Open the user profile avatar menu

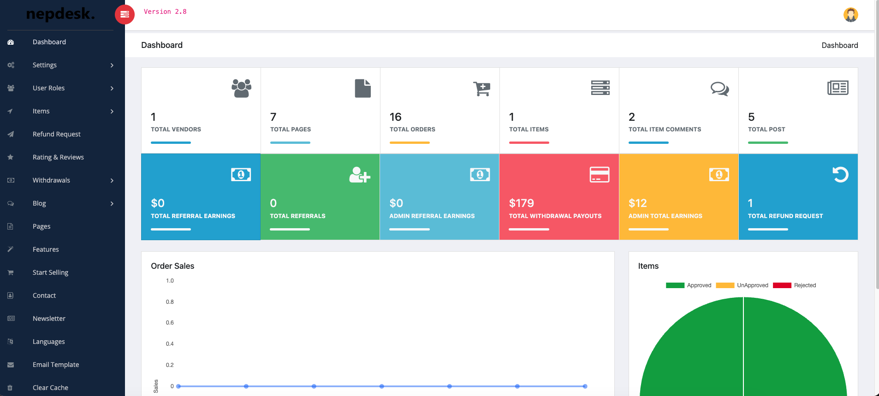tap(850, 15)
